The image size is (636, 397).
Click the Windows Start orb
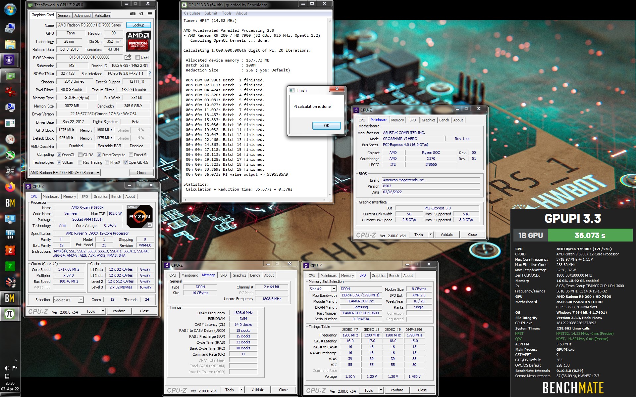[x=10, y=10]
